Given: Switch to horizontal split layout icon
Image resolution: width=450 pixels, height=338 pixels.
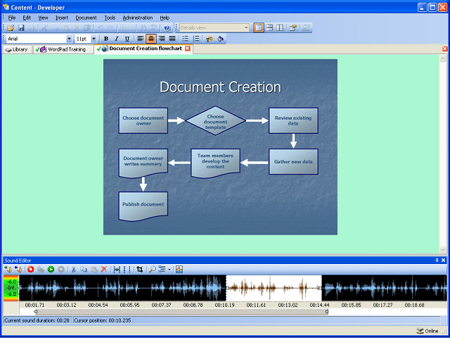Looking at the screenshot, I should click(269, 28).
